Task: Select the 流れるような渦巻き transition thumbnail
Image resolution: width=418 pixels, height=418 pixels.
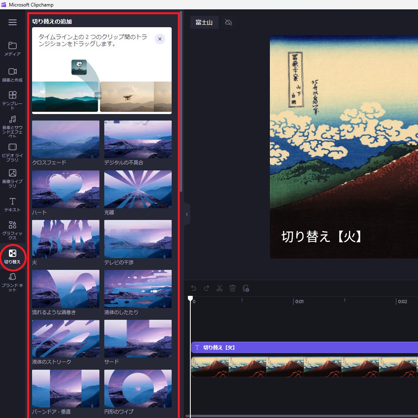Action: coord(66,289)
